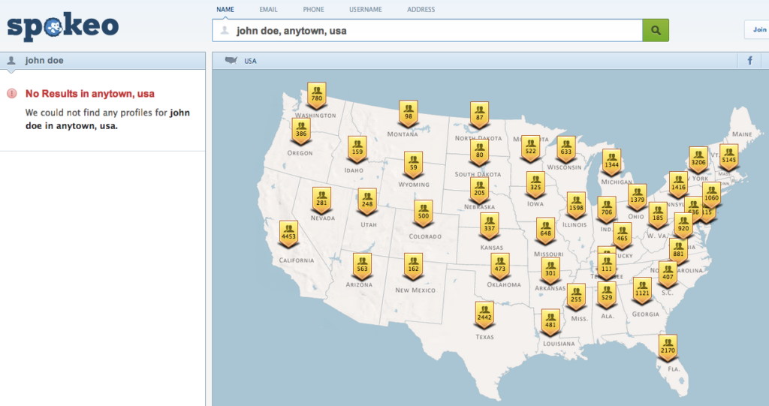Screen dimensions: 769x406
Task: Open the Alabama marker showing 529
Action: (x=607, y=295)
